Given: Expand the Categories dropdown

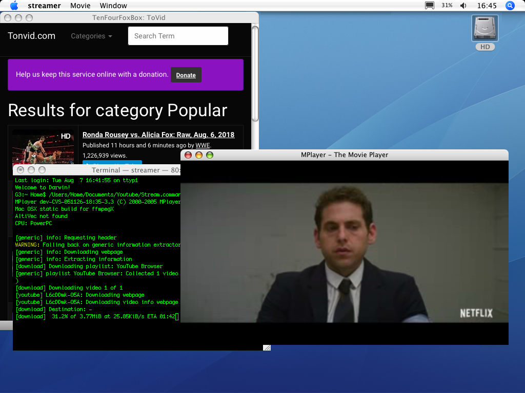Looking at the screenshot, I should click(x=91, y=36).
